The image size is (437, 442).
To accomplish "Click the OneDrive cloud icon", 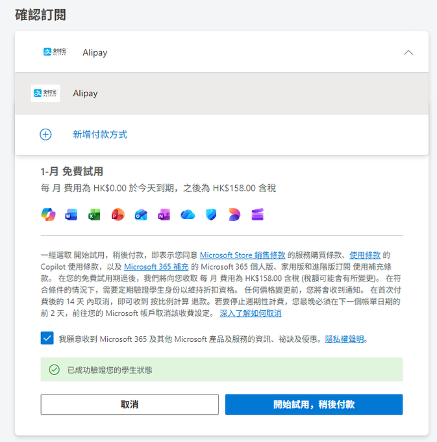I will pos(188,214).
